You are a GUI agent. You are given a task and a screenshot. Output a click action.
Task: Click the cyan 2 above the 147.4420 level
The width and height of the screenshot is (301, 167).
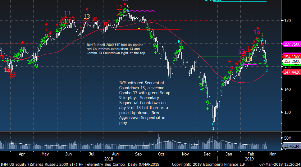[267, 71]
